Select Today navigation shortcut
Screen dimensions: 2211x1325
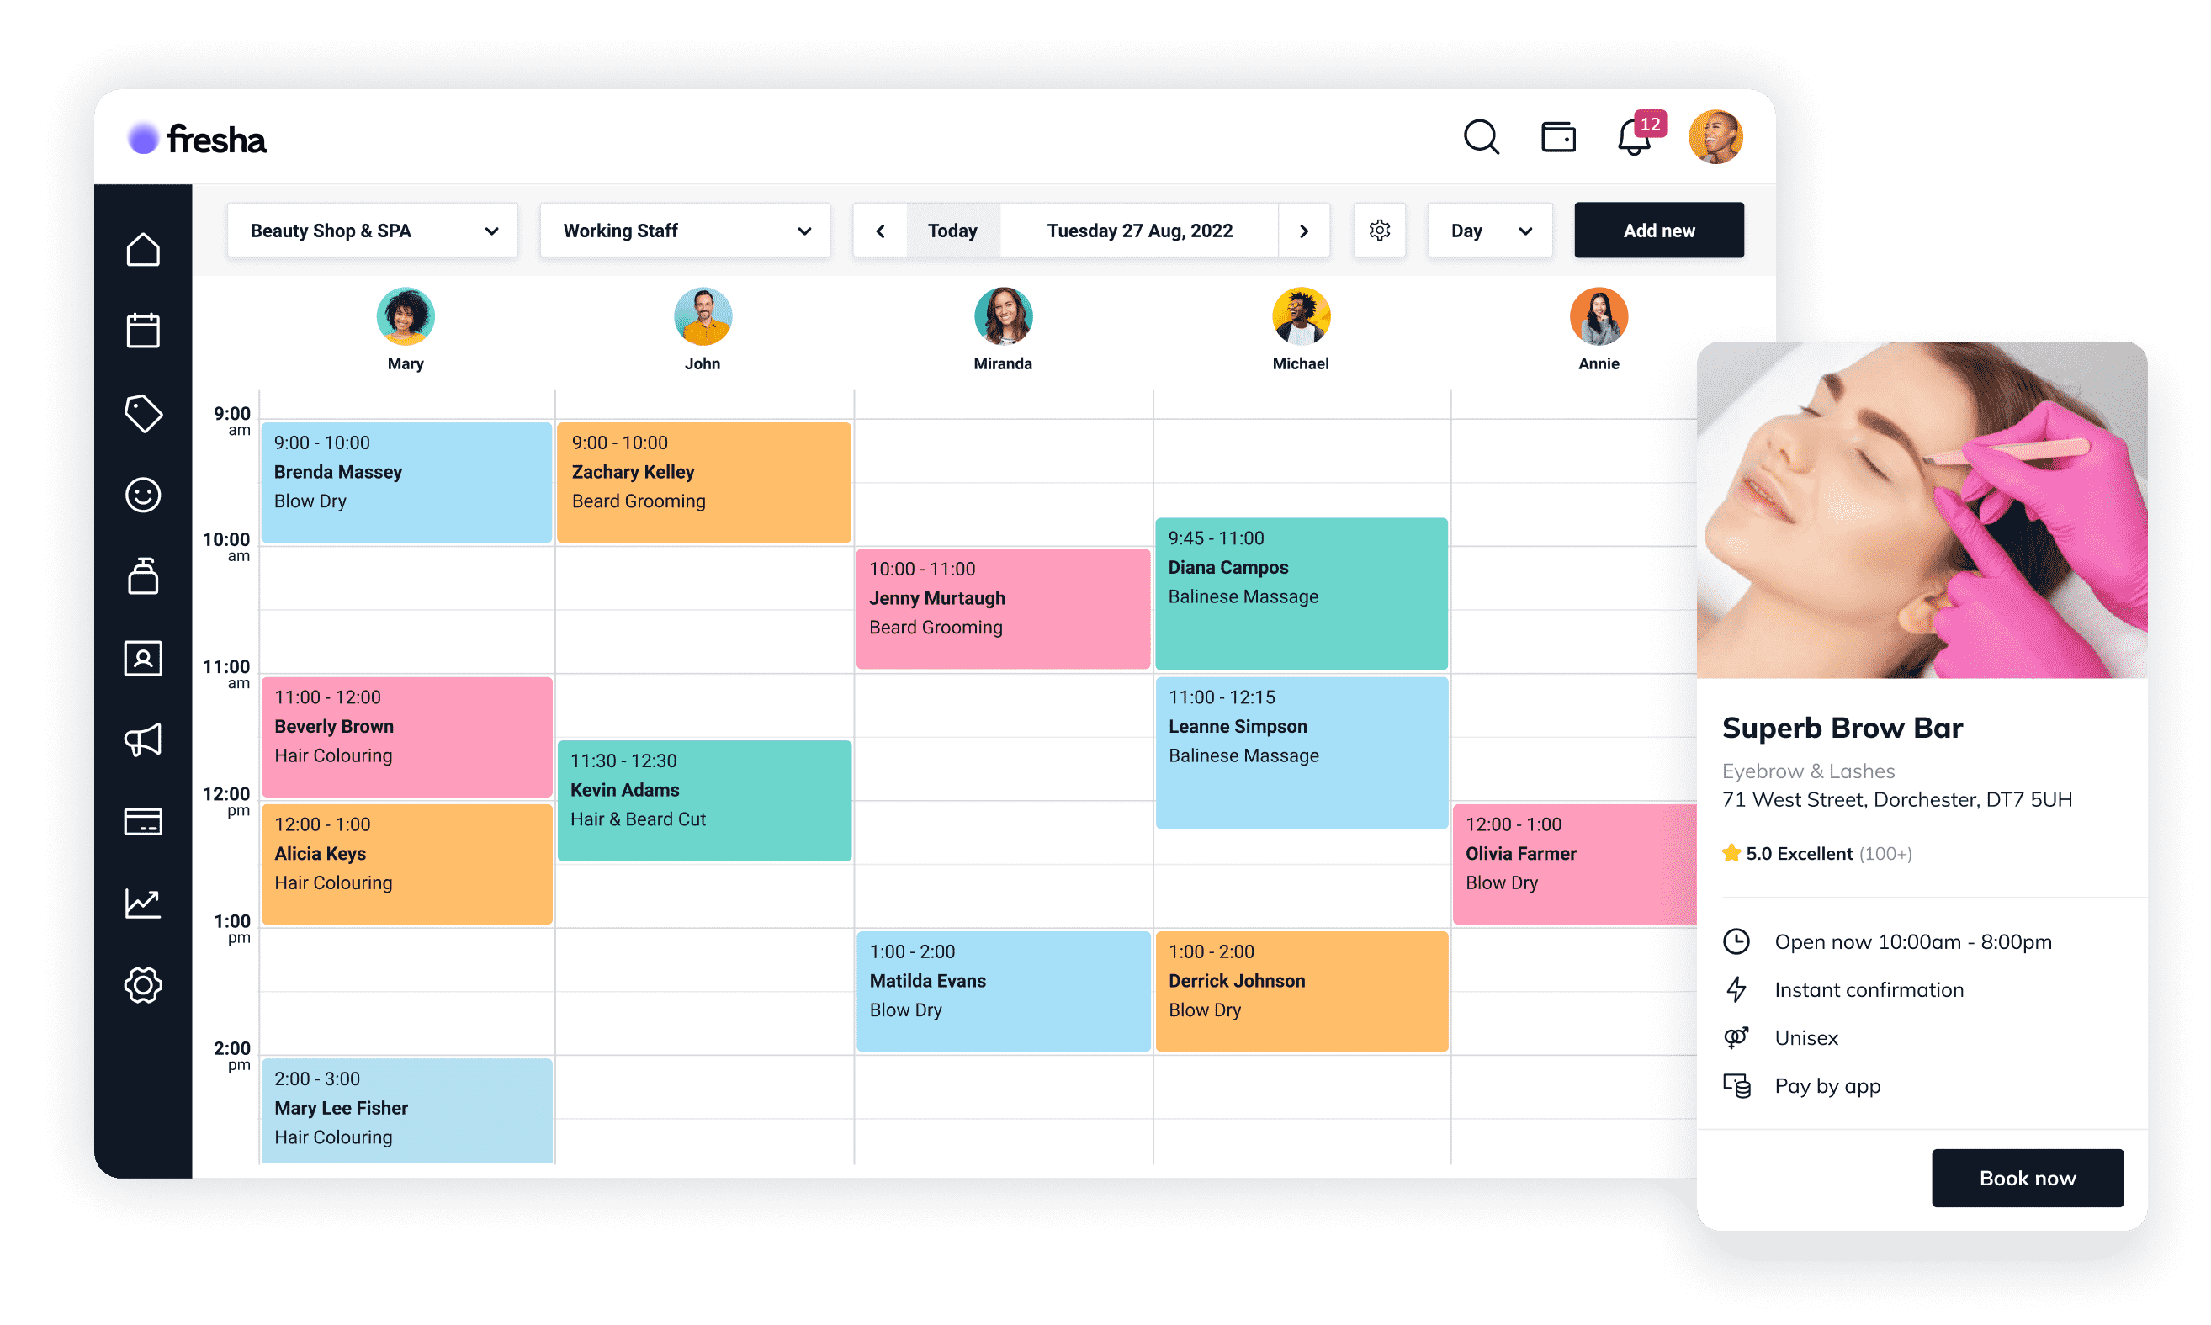point(949,231)
